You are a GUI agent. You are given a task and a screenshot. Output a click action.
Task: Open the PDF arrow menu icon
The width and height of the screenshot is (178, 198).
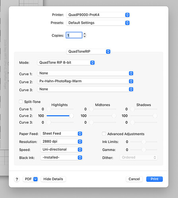point(35,179)
